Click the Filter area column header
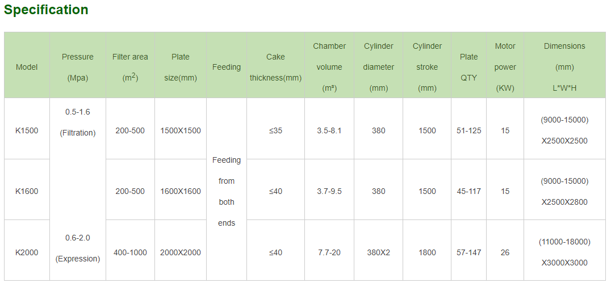The image size is (611, 283). pyautogui.click(x=130, y=67)
